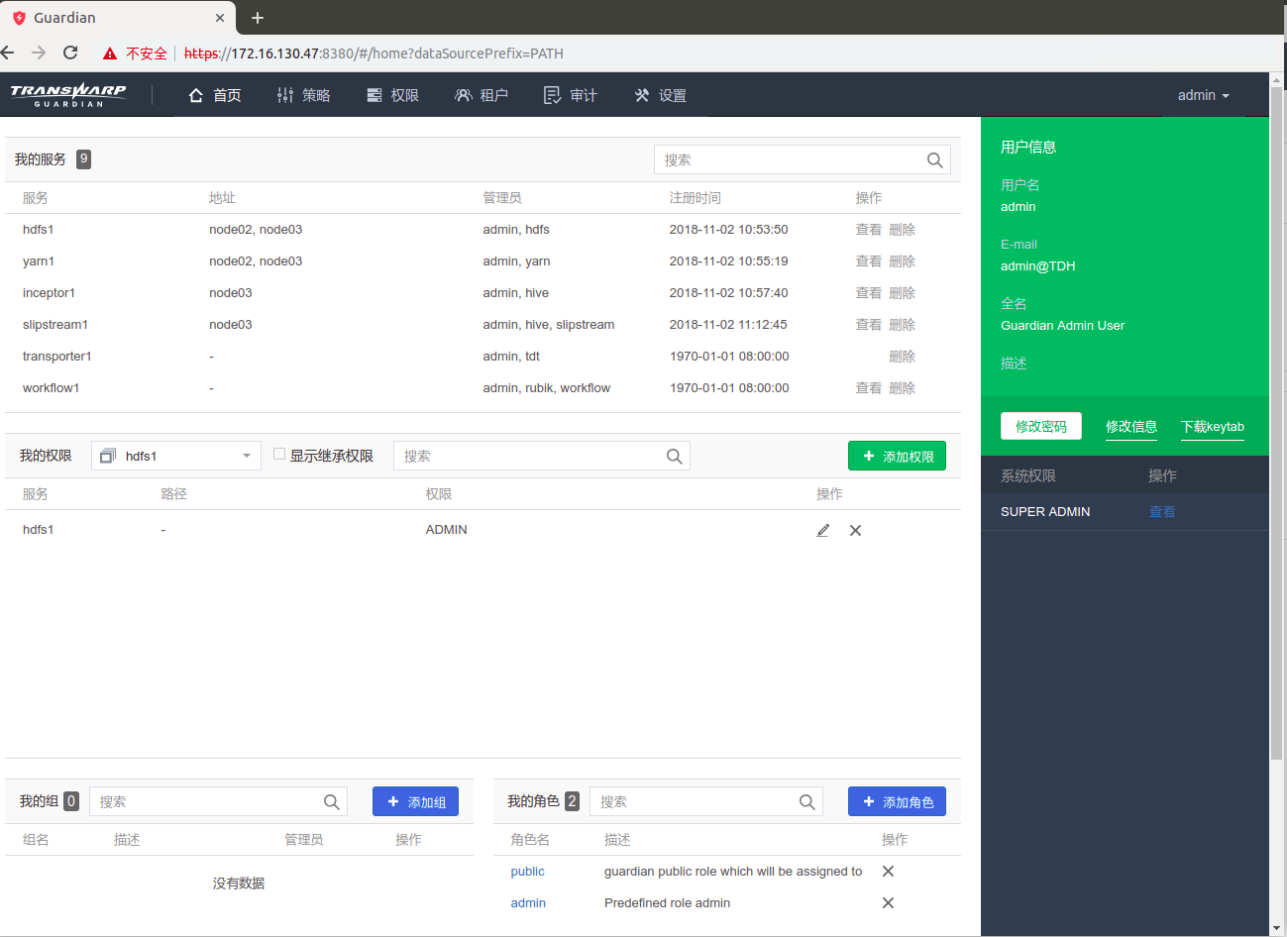Click 查看 for the hdfs1 service
Screen dimensions: 1287x937
tap(869, 230)
